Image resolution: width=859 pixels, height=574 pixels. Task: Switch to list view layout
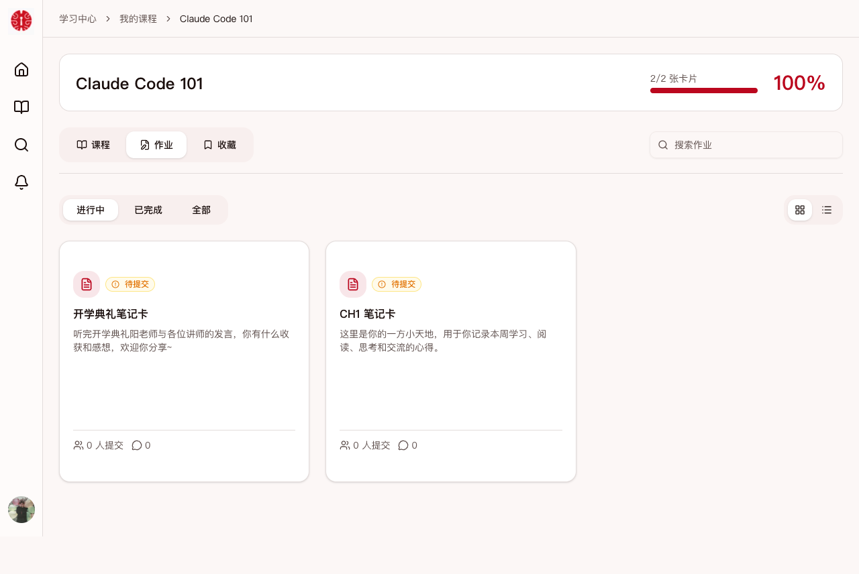pos(827,209)
